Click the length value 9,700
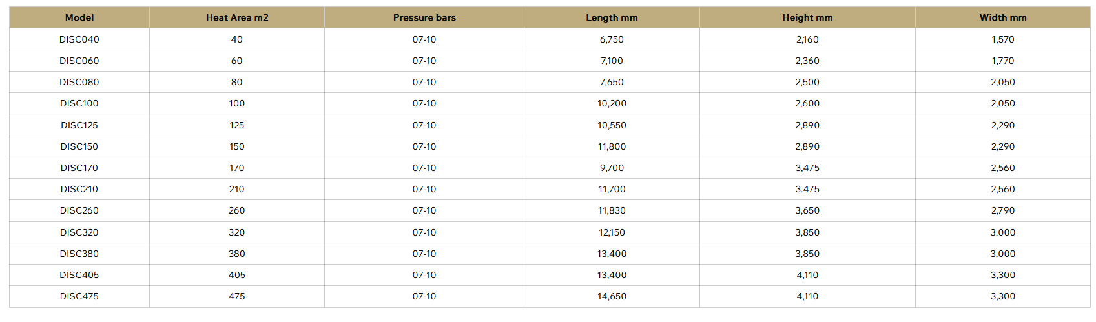The width and height of the screenshot is (1096, 322). (x=612, y=168)
